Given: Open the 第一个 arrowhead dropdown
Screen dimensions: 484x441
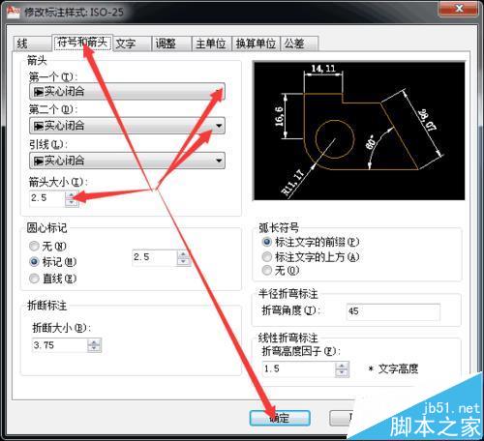Looking at the screenshot, I should [127, 92].
